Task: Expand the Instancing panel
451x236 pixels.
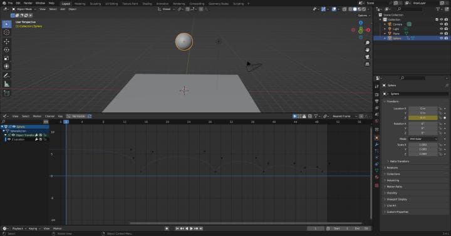Action: 392,180
